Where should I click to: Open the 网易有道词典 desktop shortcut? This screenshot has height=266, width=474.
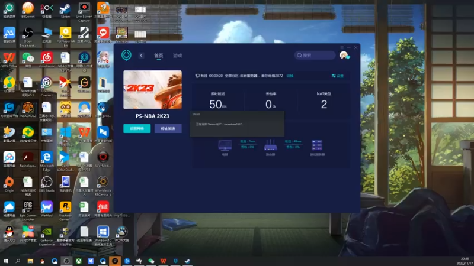point(103,209)
